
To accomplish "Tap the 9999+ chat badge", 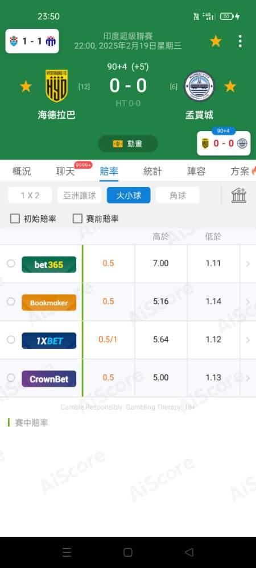I will point(83,165).
